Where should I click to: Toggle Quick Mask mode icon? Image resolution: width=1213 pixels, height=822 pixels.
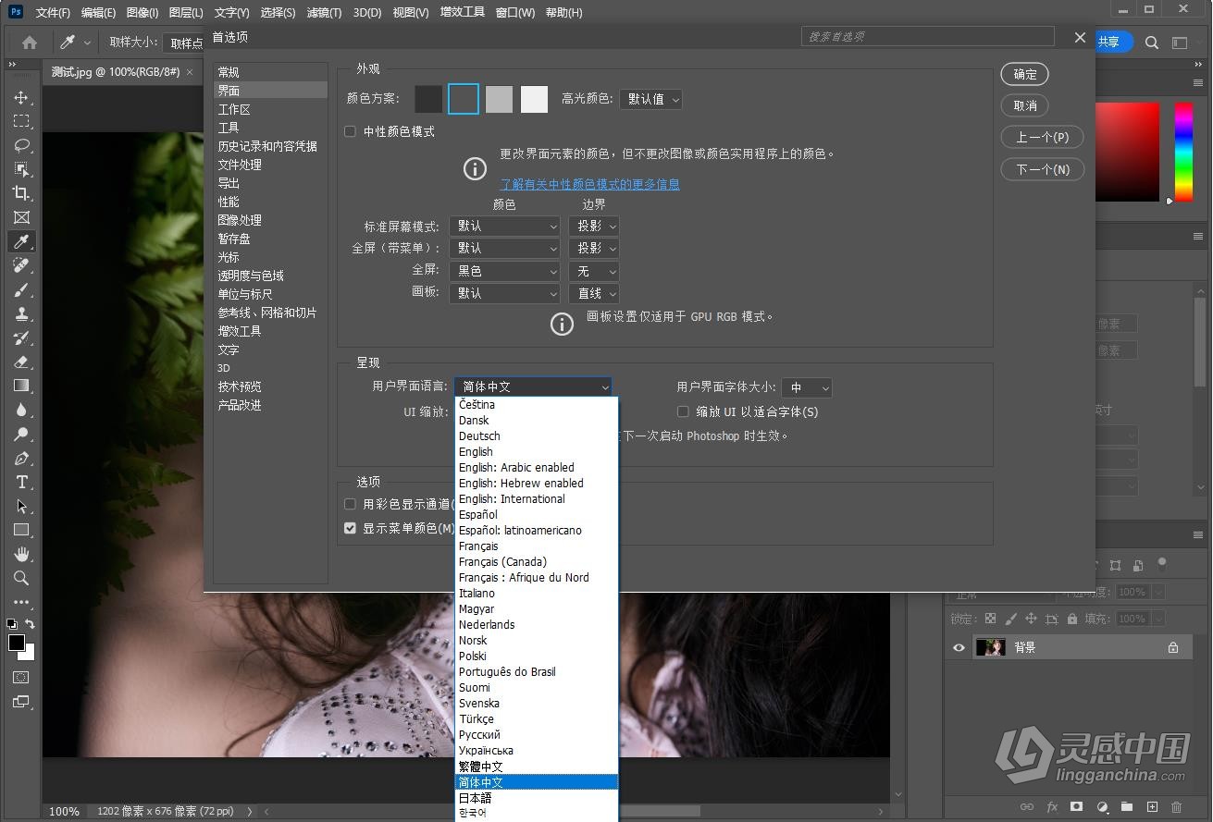pyautogui.click(x=21, y=678)
